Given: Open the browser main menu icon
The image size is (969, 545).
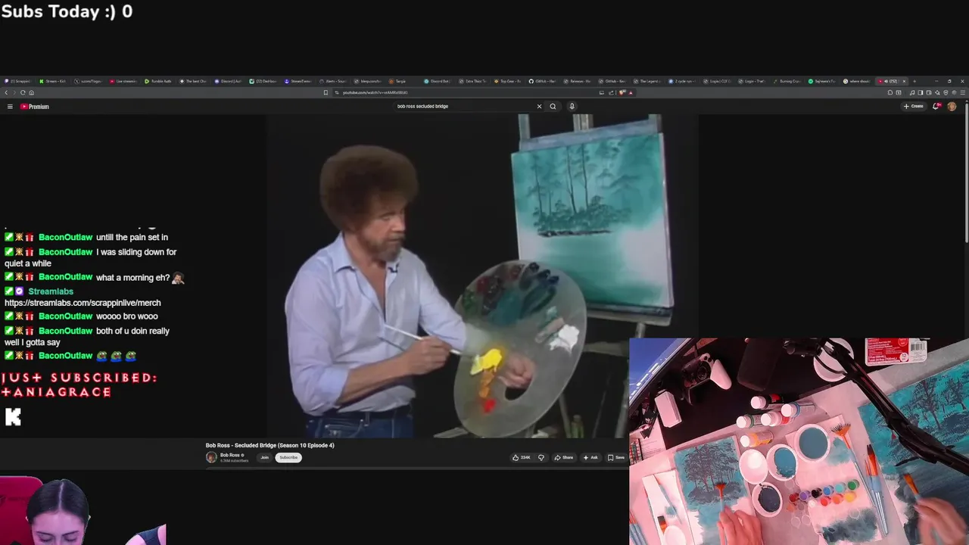Looking at the screenshot, I should tap(962, 92).
